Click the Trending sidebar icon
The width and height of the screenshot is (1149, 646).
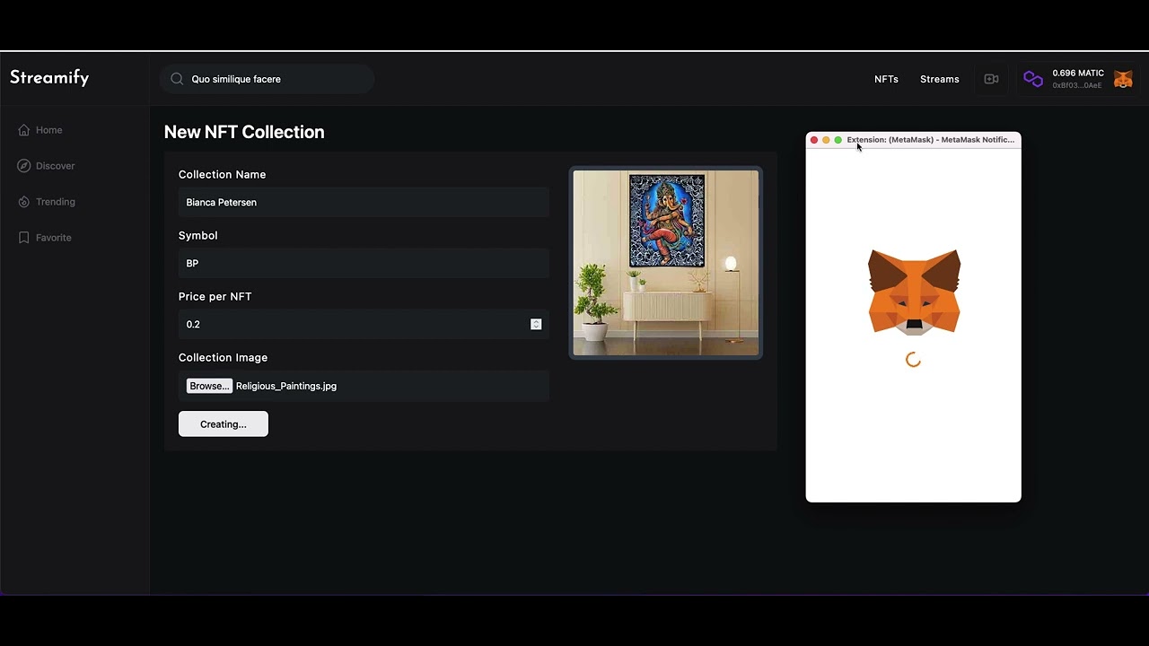pos(24,202)
